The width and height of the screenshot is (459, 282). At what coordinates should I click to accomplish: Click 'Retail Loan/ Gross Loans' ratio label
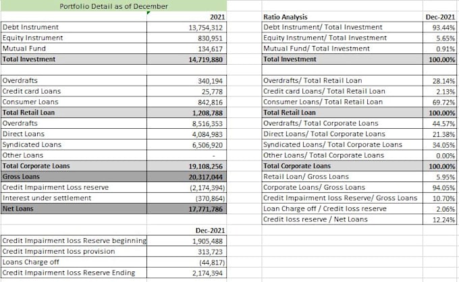(342, 177)
